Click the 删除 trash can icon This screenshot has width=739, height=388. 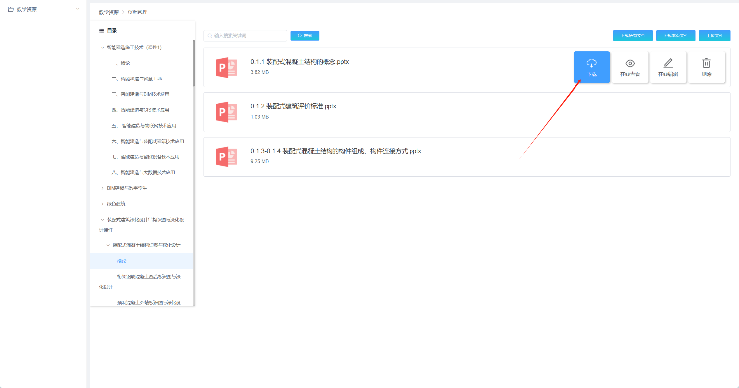(706, 63)
